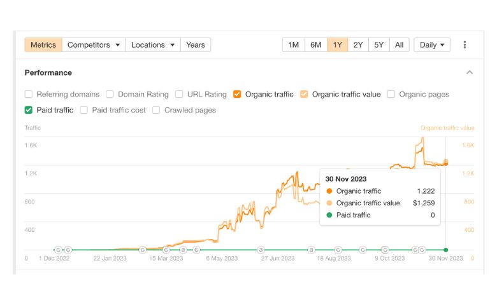This screenshot has width=497, height=305.
Task: Select the 2Y time range
Action: 358,45
